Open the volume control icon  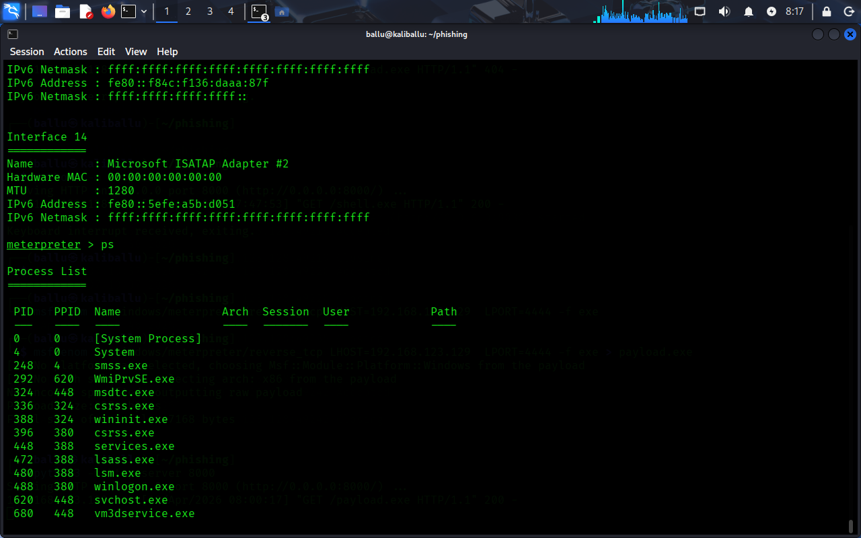tap(724, 11)
